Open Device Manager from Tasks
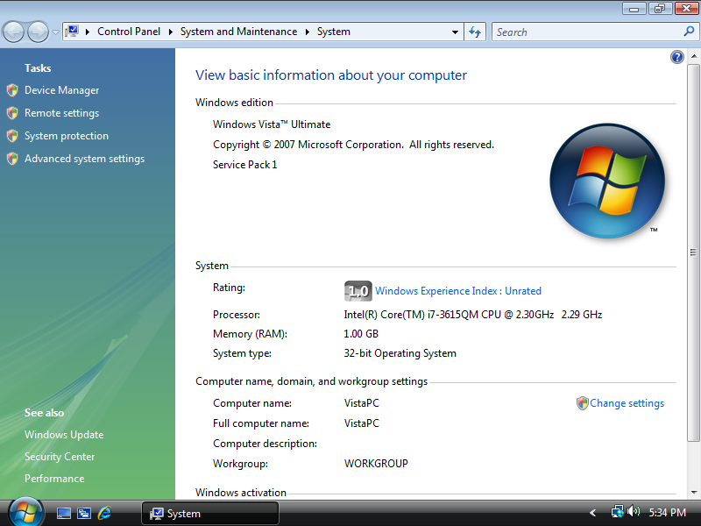701x526 pixels. [61, 90]
